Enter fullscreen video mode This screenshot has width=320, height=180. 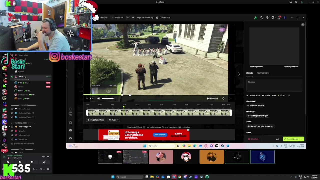pos(230,98)
